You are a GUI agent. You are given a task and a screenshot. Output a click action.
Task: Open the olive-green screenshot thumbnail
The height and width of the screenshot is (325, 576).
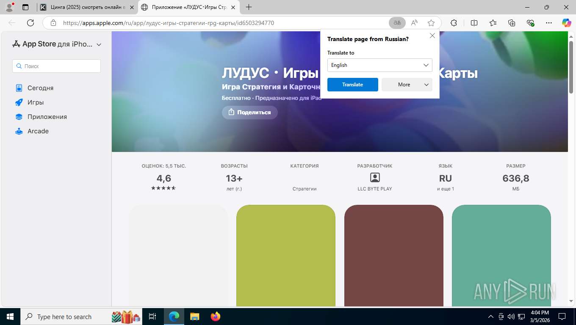click(x=286, y=256)
